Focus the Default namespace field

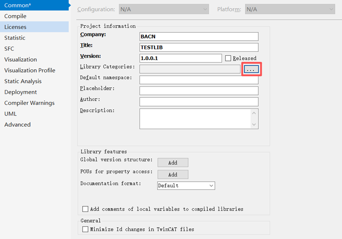[x=199, y=80]
